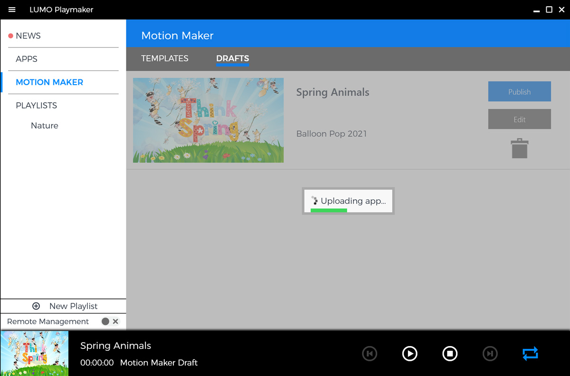Click the Balloon Pop 2021 label
Image resolution: width=570 pixels, height=376 pixels.
coord(332,134)
